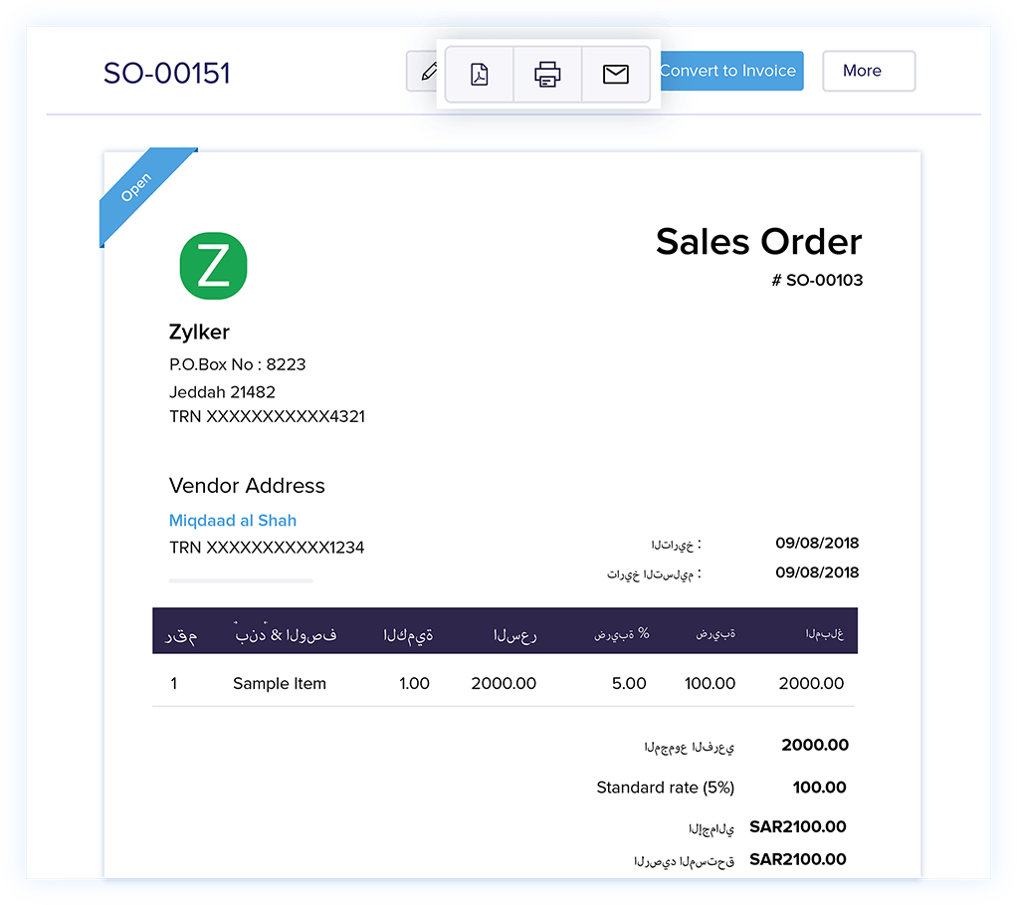Select the Sales Order heading text
This screenshot has height=905, width=1017.
(758, 242)
